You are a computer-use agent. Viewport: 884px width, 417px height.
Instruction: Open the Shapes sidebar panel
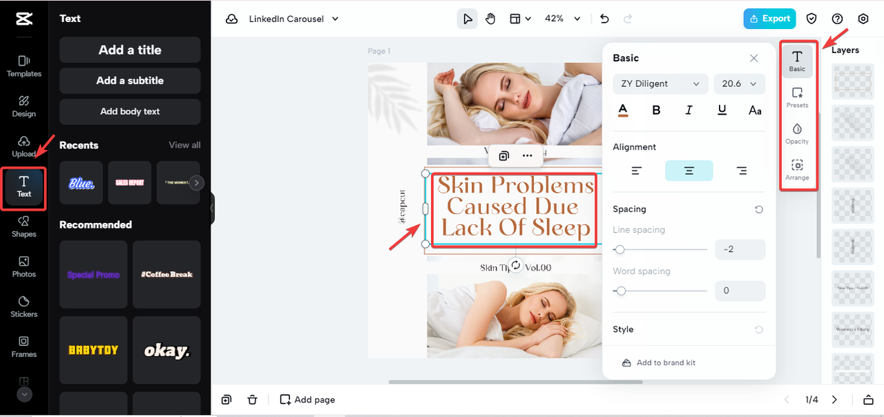[x=24, y=226]
